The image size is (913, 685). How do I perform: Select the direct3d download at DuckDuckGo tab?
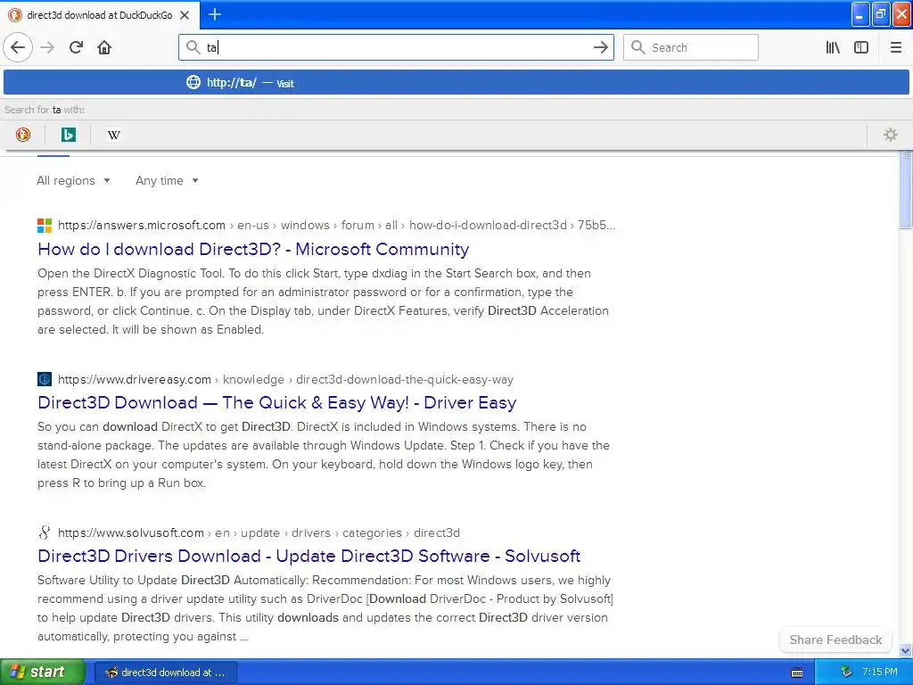click(100, 15)
